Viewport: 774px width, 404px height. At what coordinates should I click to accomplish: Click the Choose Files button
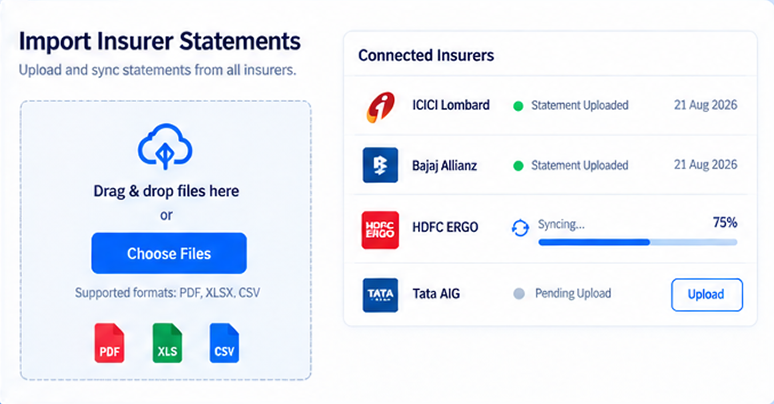(x=169, y=253)
